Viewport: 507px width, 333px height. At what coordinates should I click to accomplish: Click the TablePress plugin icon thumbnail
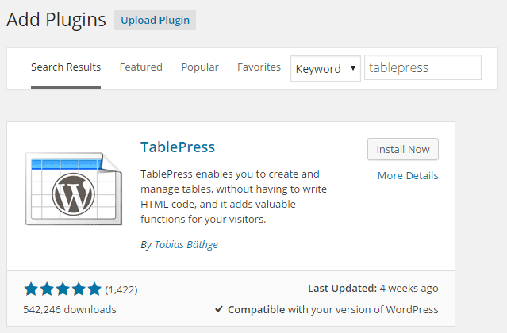coord(74,189)
